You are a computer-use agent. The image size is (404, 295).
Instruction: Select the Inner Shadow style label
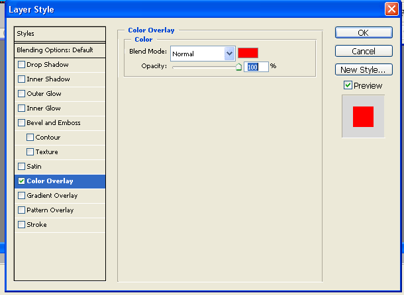click(48, 79)
